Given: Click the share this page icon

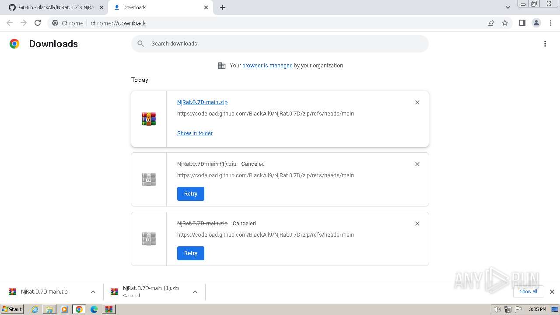Looking at the screenshot, I should click(491, 23).
